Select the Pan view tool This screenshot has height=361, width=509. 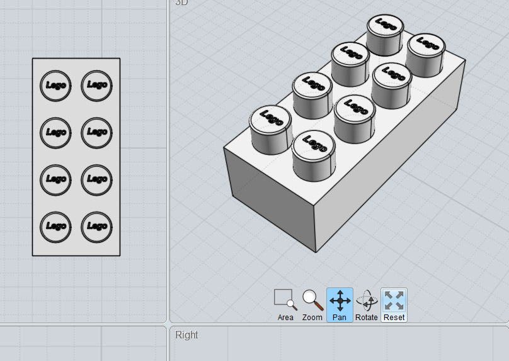pos(340,305)
